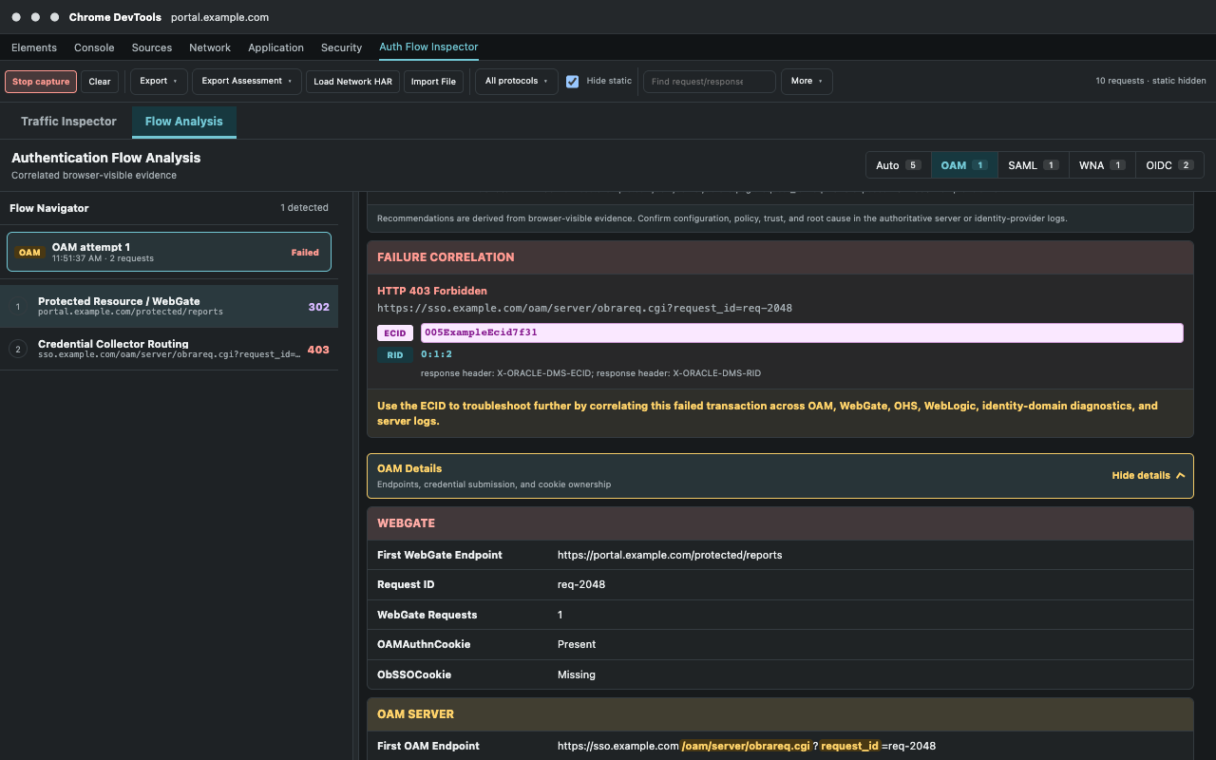Click the WEBGATE section header
1216x760 pixels.
click(x=780, y=523)
